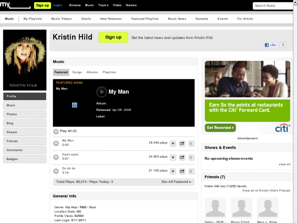Go to Music Videos
The image size is (298, 223).
(61, 19)
